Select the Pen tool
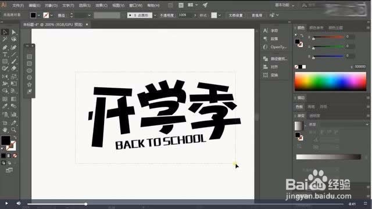372x209 pixels. click(5, 48)
